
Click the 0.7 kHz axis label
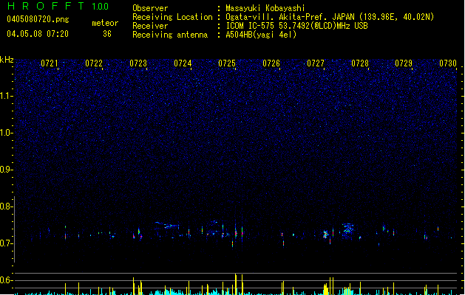pyautogui.click(x=6, y=243)
